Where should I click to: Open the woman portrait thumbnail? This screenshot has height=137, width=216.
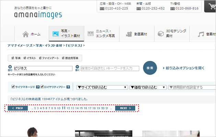pyautogui.click(x=32, y=132)
